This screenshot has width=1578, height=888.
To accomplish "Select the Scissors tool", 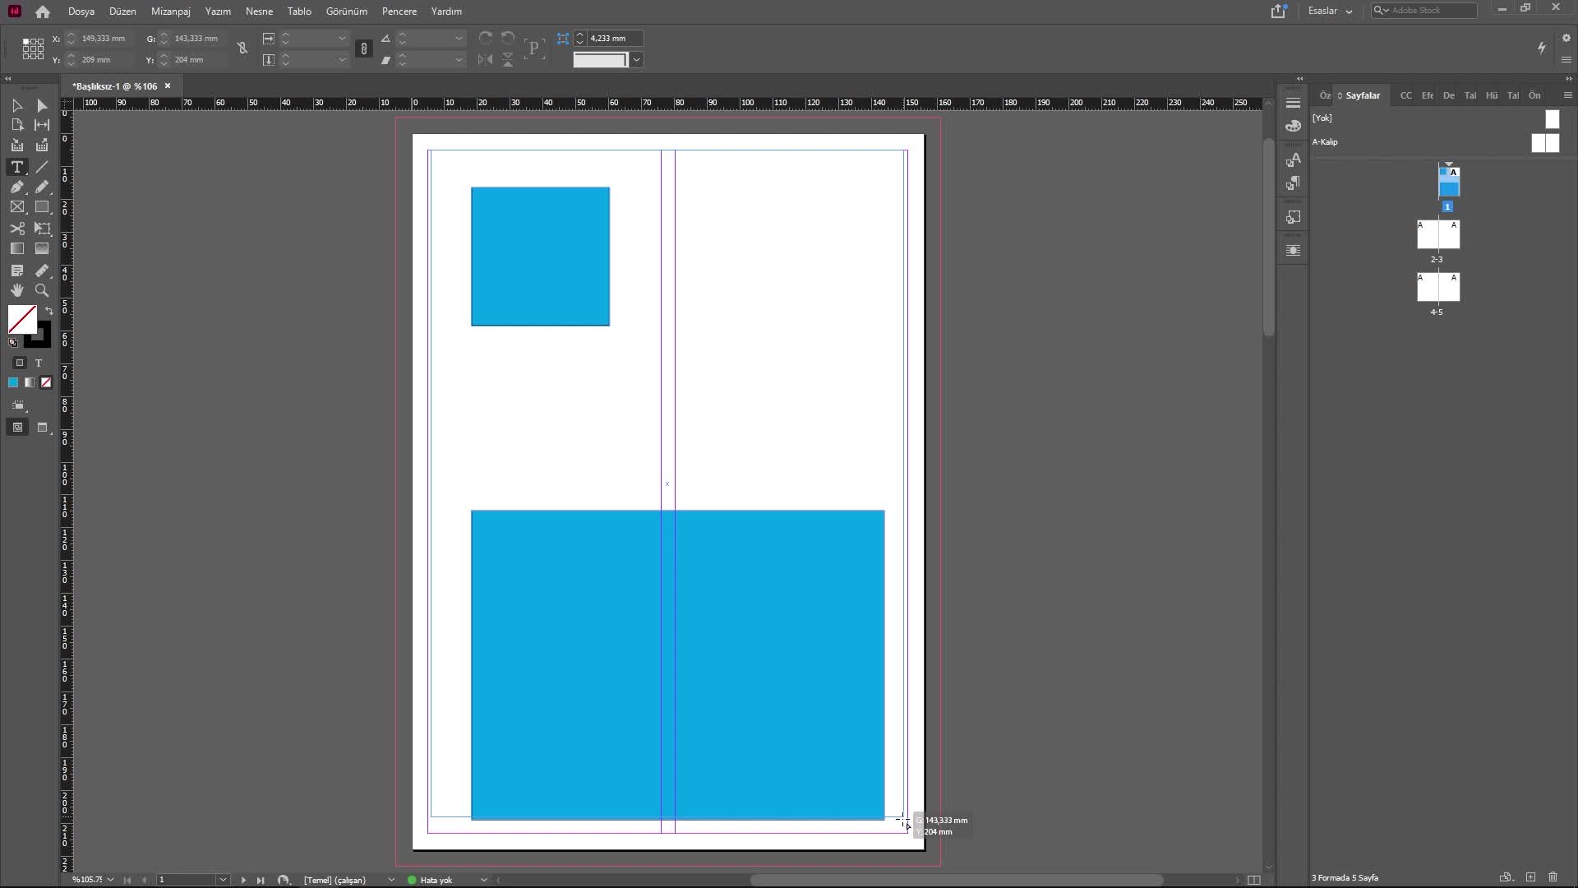I will pos(16,229).
